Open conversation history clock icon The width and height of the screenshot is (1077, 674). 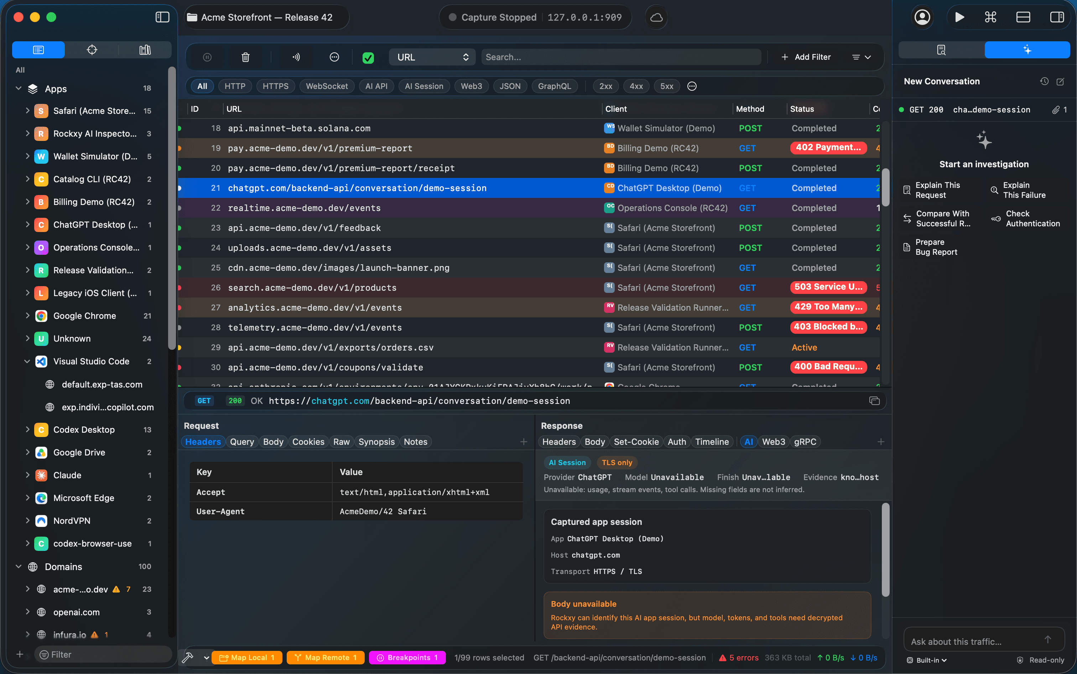1044,81
